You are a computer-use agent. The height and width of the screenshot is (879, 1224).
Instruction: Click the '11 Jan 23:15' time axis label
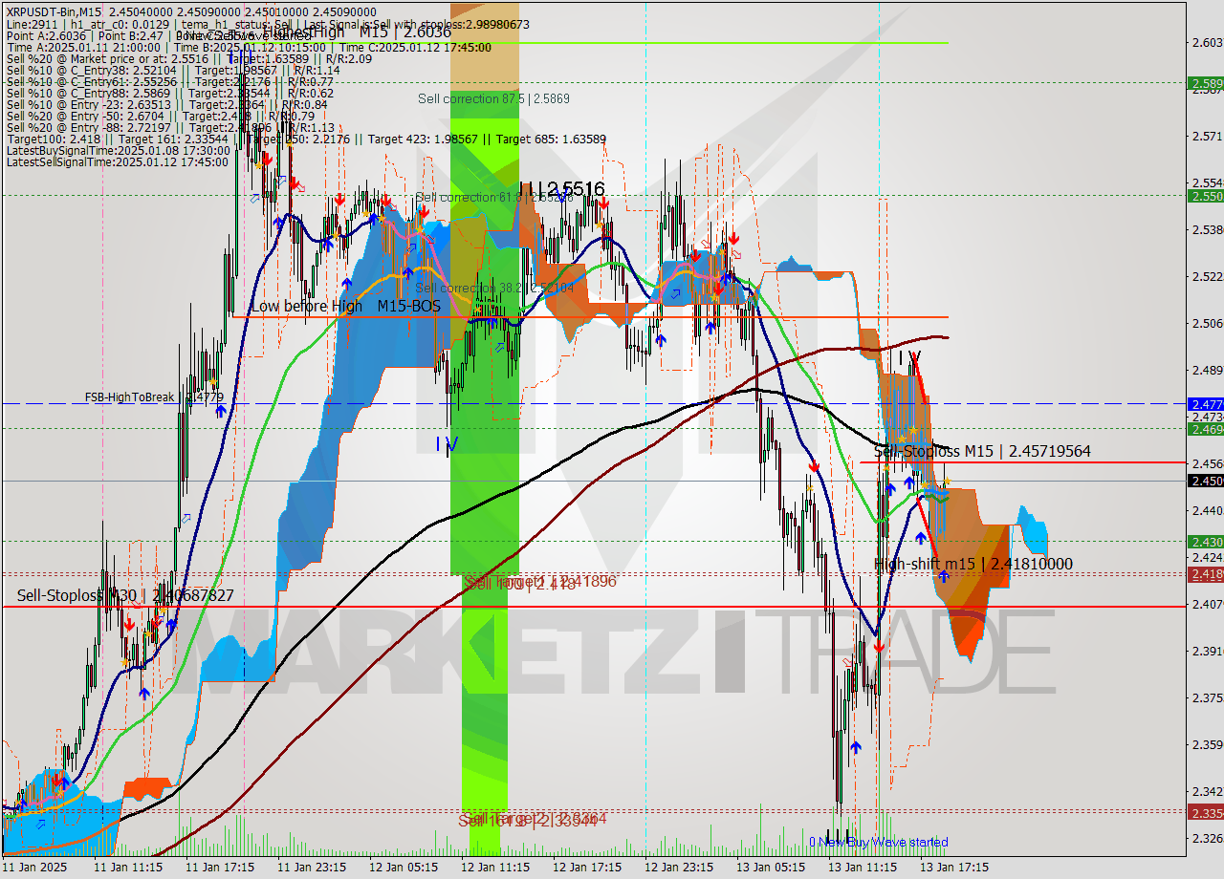tap(312, 868)
